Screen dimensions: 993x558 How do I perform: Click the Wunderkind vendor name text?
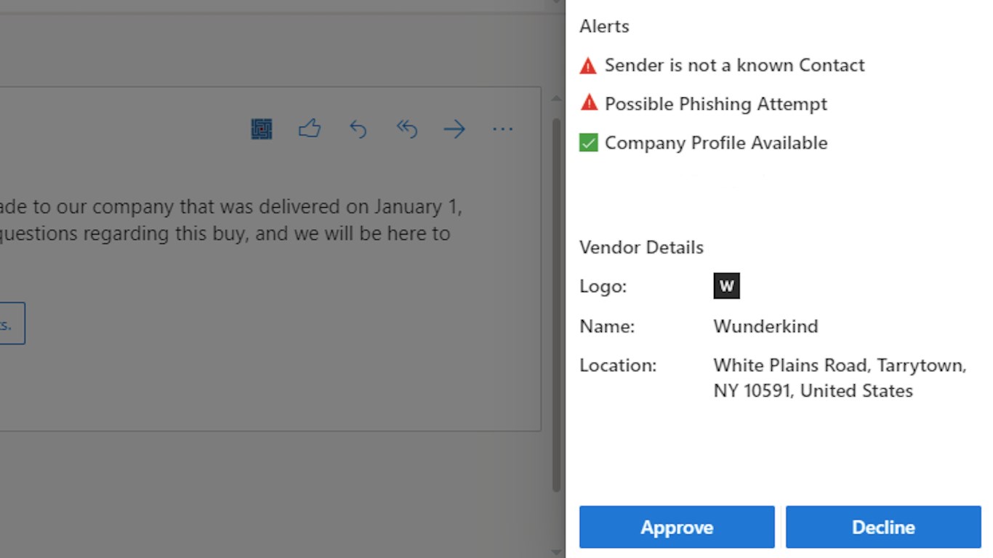click(x=765, y=326)
